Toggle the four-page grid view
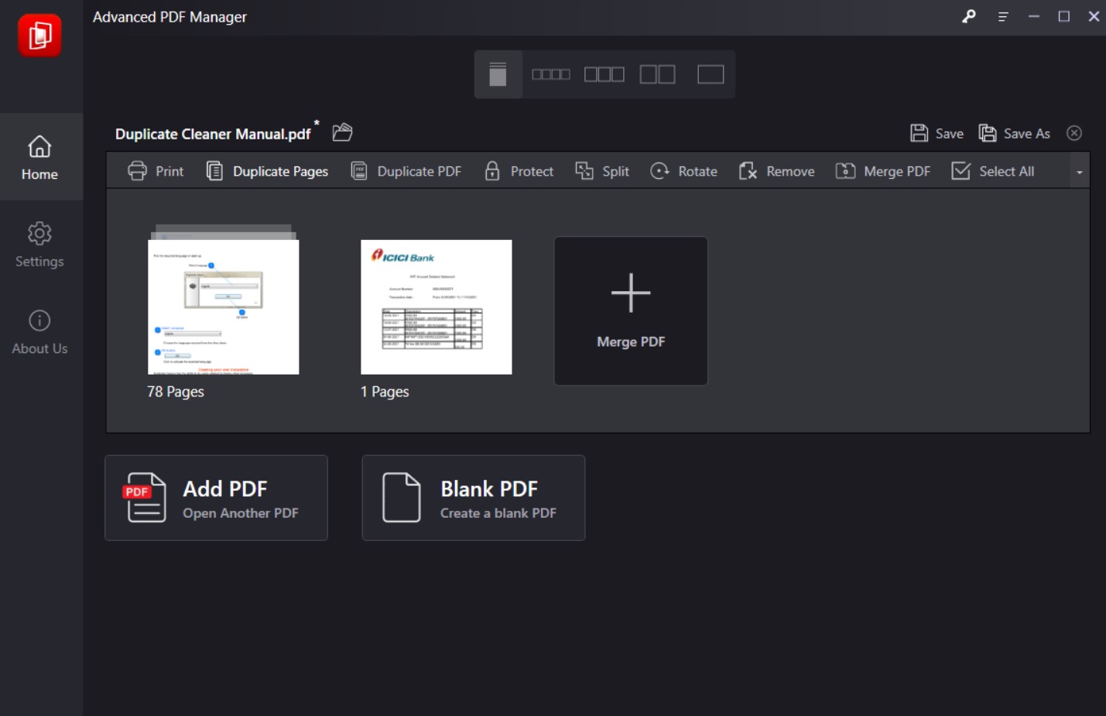Image resolution: width=1106 pixels, height=716 pixels. tap(551, 74)
